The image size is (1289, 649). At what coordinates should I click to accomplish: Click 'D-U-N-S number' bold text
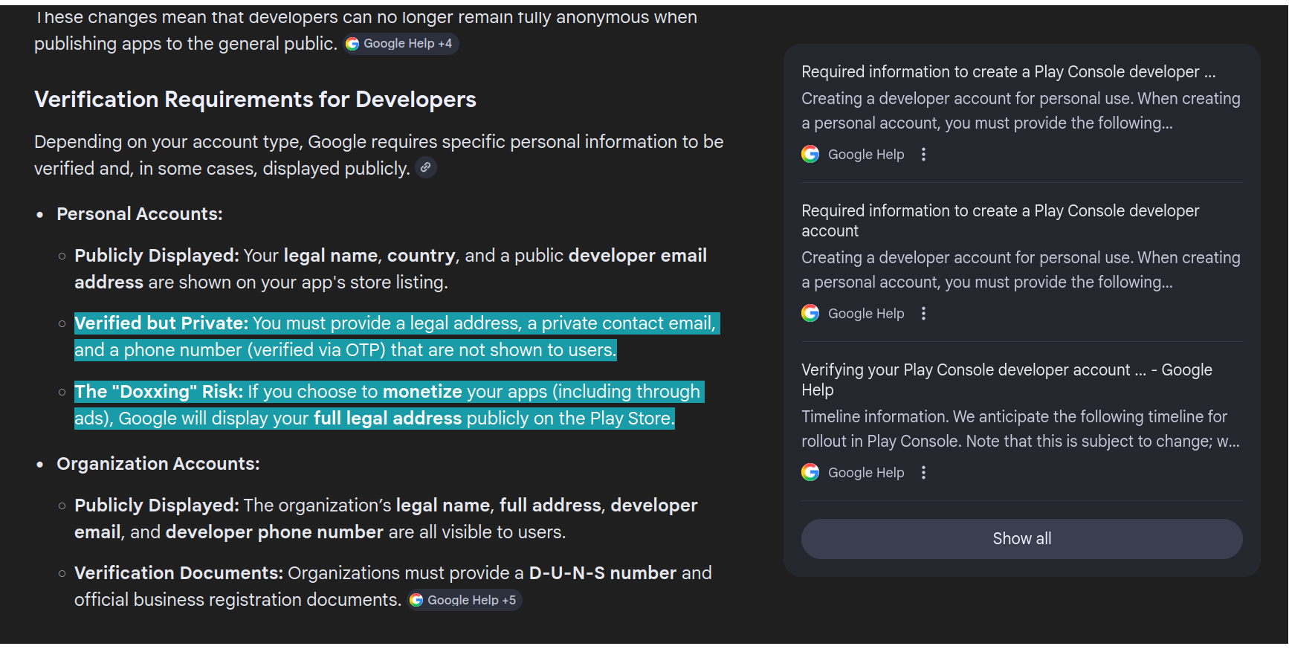602,573
